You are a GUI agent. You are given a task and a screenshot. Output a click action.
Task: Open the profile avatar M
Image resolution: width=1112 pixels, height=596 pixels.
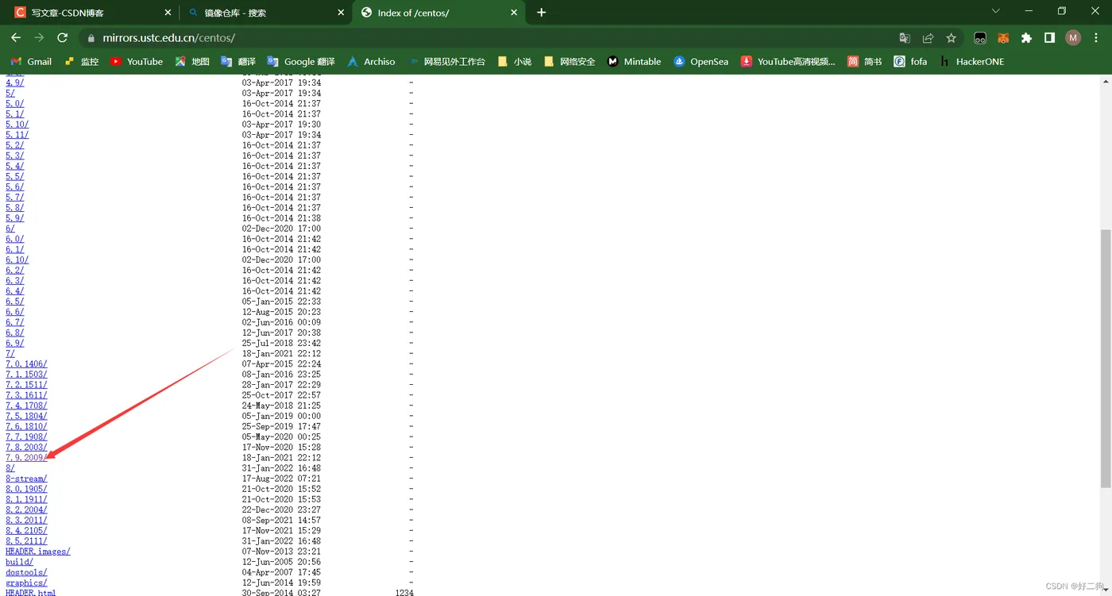tap(1073, 37)
